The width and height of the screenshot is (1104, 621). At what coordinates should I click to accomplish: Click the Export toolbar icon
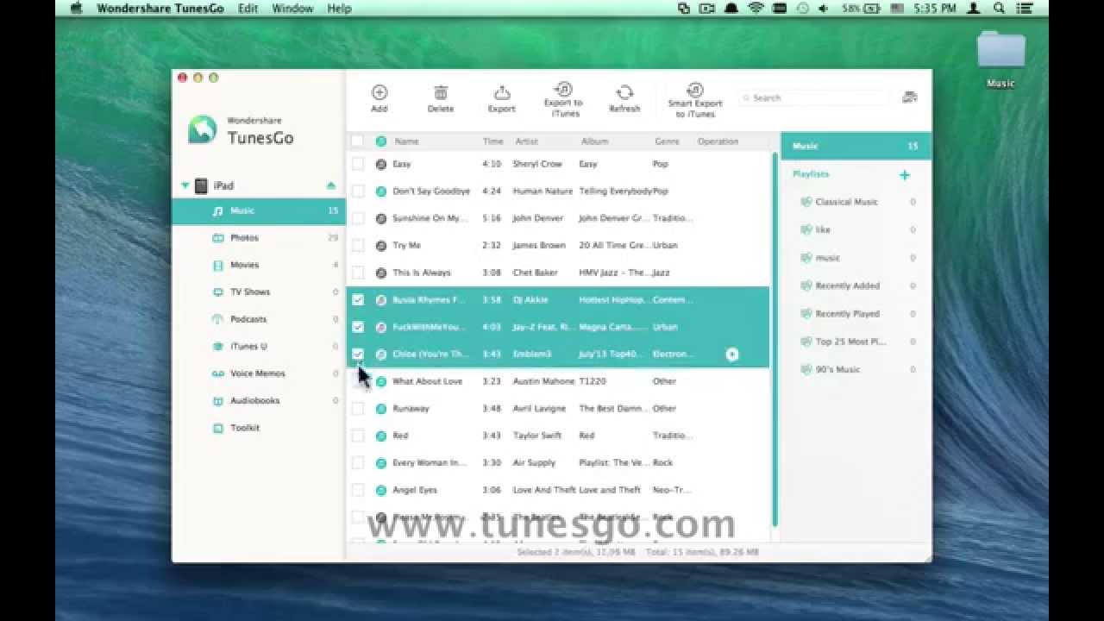pos(502,92)
